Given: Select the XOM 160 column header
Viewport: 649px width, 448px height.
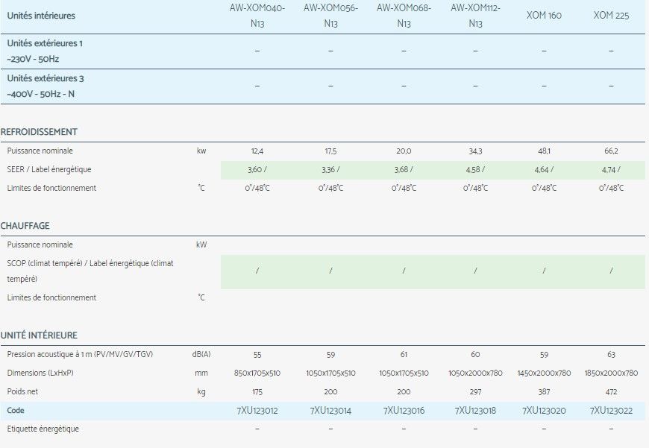Looking at the screenshot, I should click(x=544, y=16).
